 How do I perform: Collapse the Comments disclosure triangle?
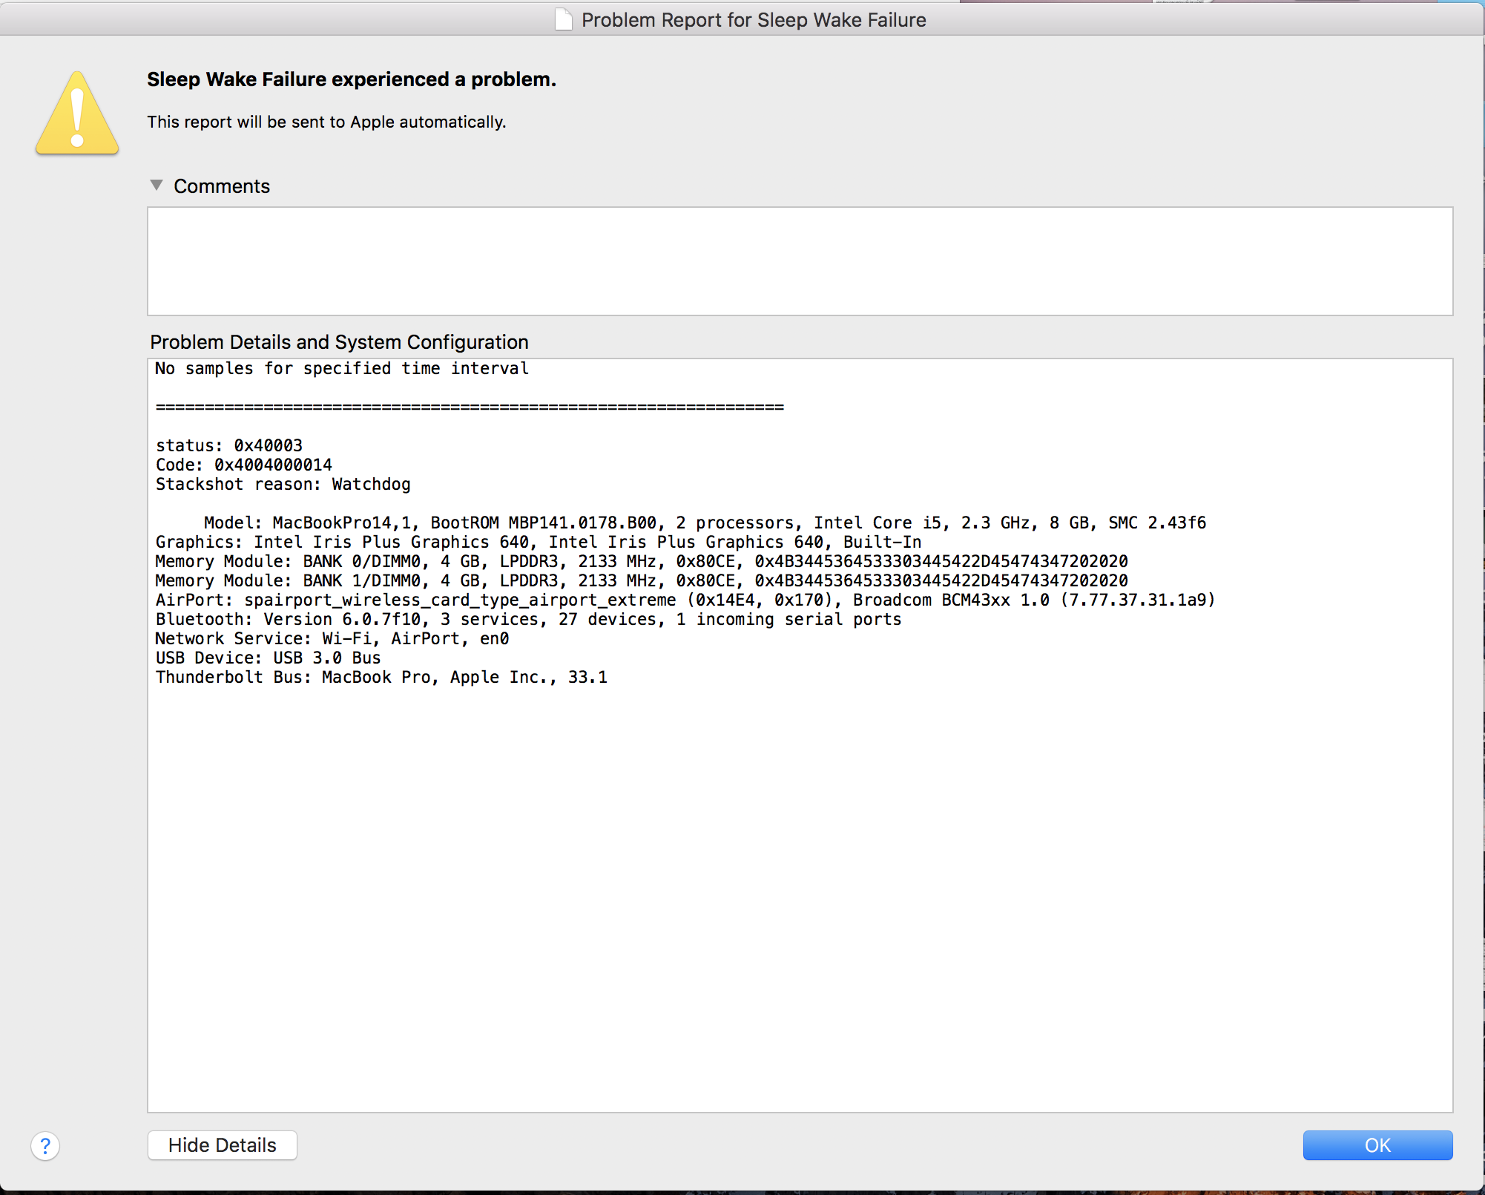(x=157, y=185)
